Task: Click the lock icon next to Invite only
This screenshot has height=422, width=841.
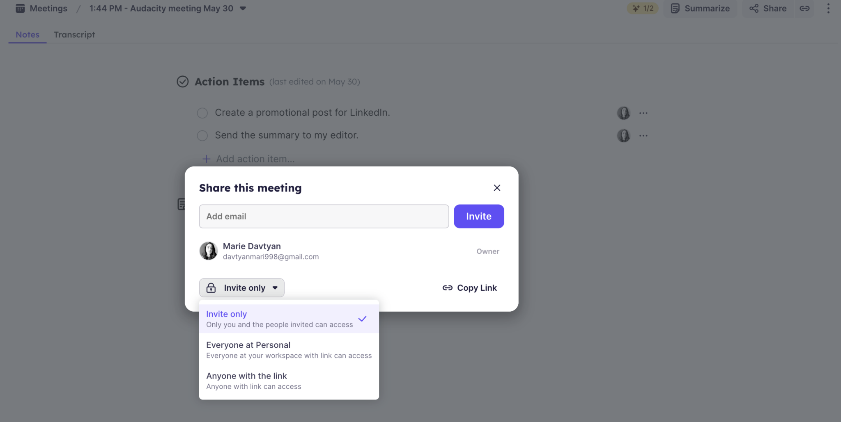Action: (211, 287)
